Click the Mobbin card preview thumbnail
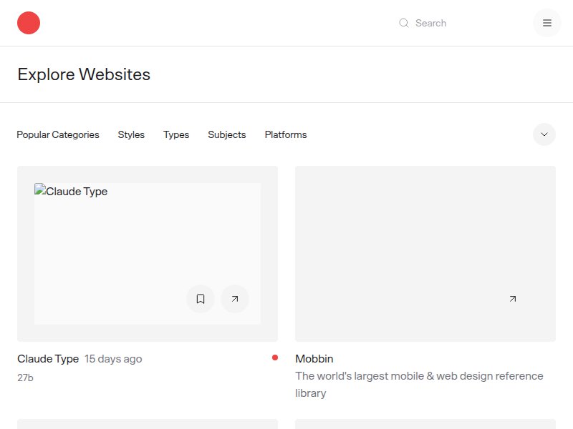The width and height of the screenshot is (573, 429). coord(425,253)
